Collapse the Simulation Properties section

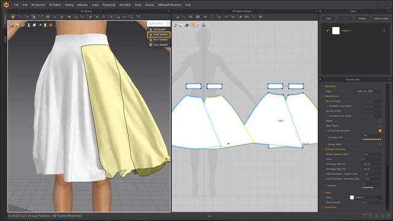coord(323,149)
